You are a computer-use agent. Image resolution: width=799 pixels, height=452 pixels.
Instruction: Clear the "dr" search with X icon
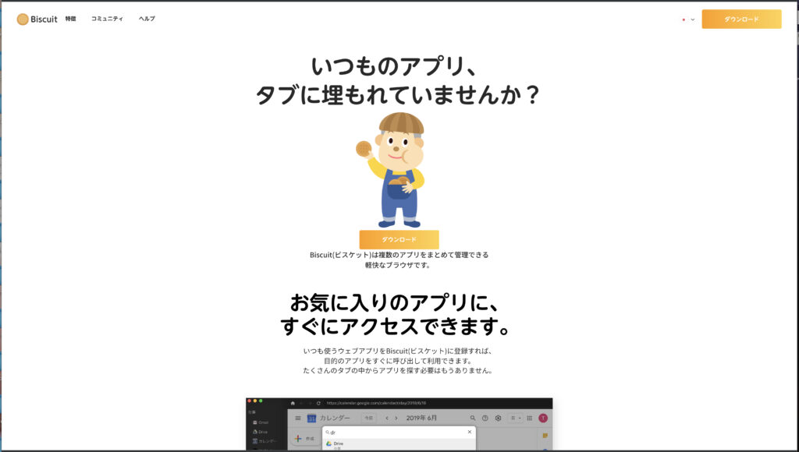pos(469,432)
